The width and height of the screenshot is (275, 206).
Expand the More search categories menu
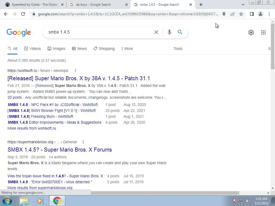pos(127,49)
